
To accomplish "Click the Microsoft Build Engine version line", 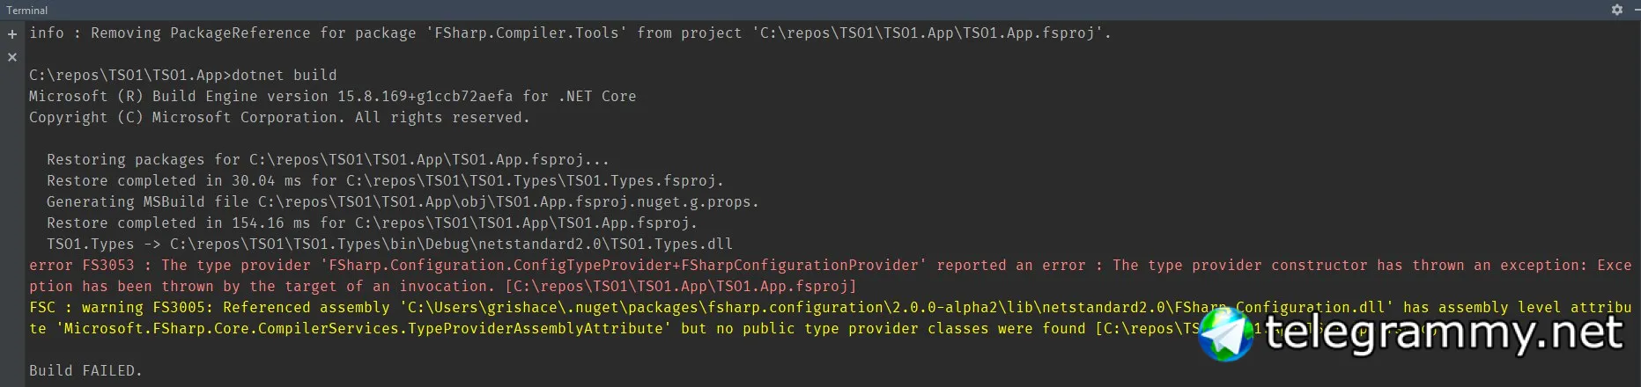I will tap(332, 97).
